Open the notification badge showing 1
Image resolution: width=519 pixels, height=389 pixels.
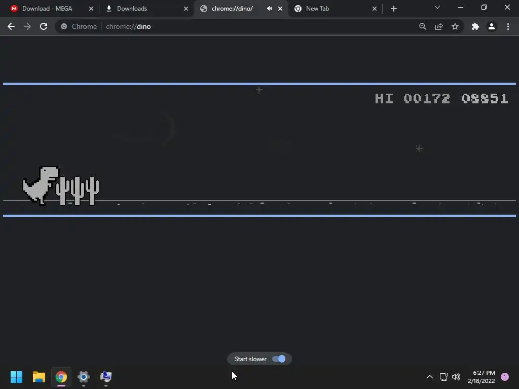tap(505, 377)
